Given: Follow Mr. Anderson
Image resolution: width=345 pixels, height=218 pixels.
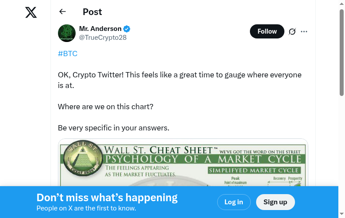Looking at the screenshot, I should (267, 31).
